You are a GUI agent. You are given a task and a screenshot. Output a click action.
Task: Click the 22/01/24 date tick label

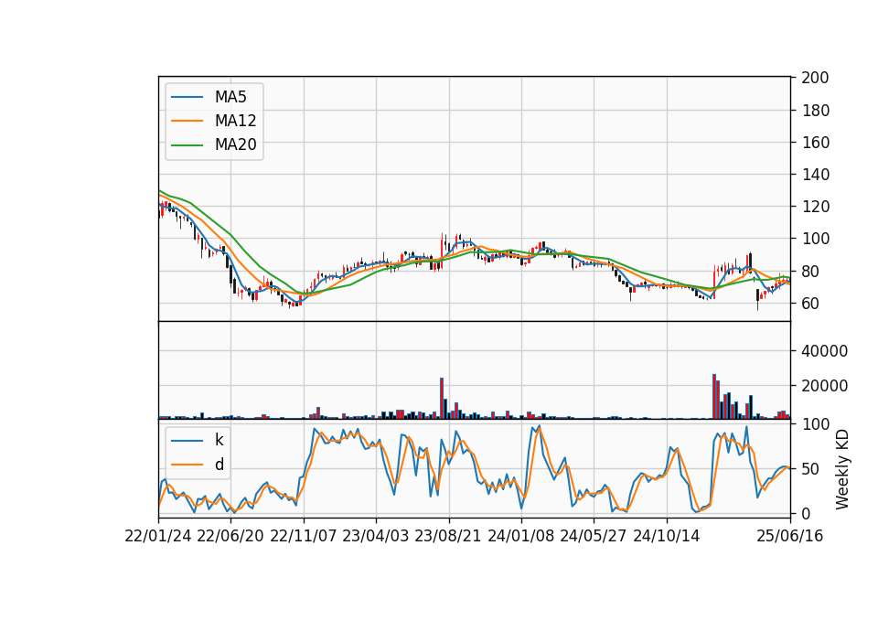[158, 536]
